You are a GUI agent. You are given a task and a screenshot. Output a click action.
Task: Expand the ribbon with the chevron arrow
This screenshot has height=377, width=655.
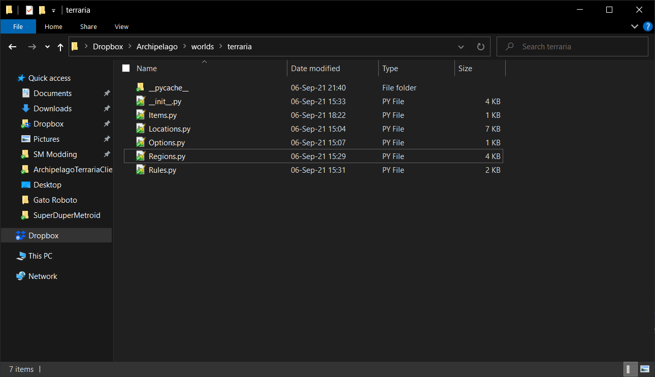point(634,26)
